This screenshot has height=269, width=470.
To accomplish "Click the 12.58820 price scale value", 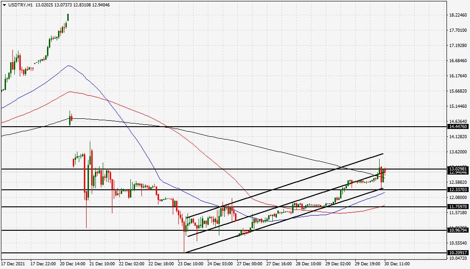I will 458,182.
